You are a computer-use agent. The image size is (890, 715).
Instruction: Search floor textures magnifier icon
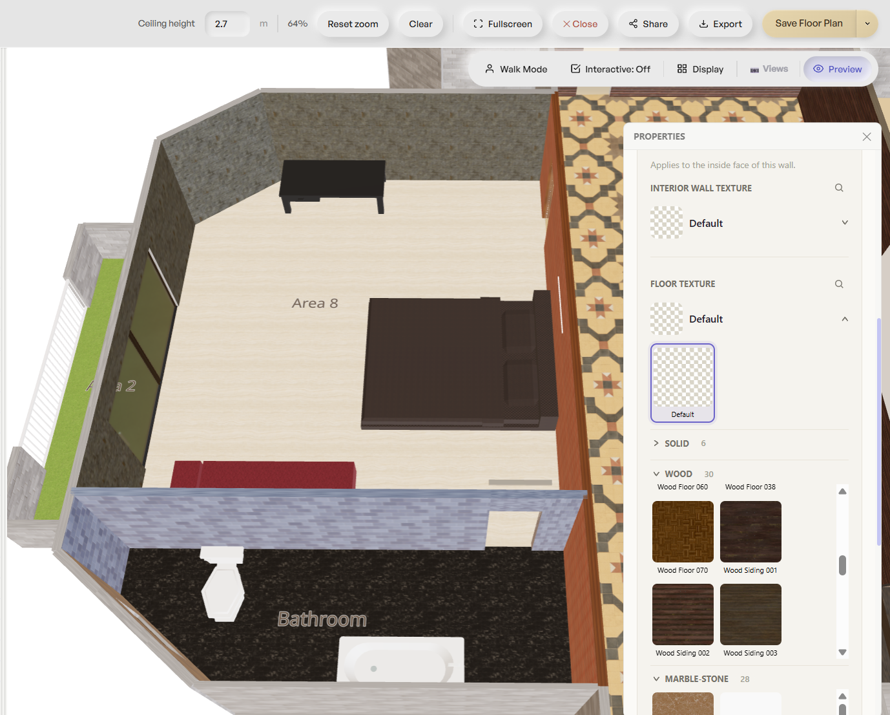839,284
